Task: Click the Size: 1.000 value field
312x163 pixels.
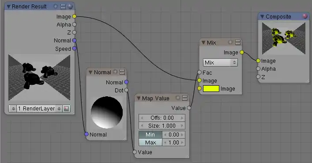Action: [162, 126]
